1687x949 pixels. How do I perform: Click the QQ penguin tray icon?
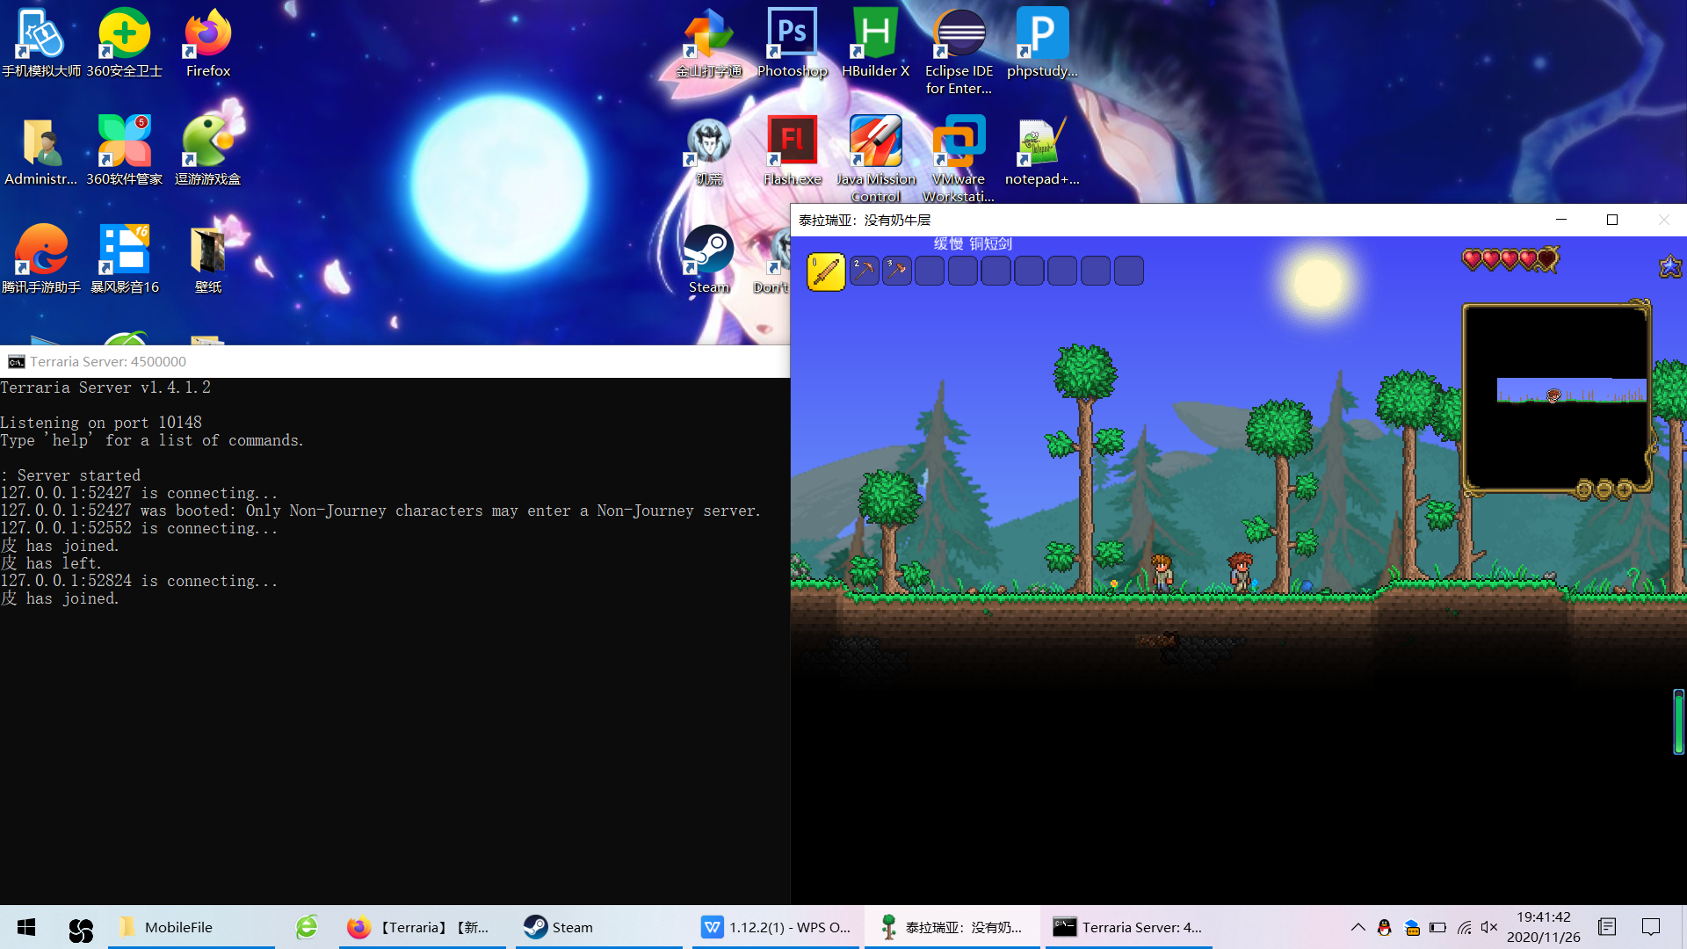[1385, 927]
